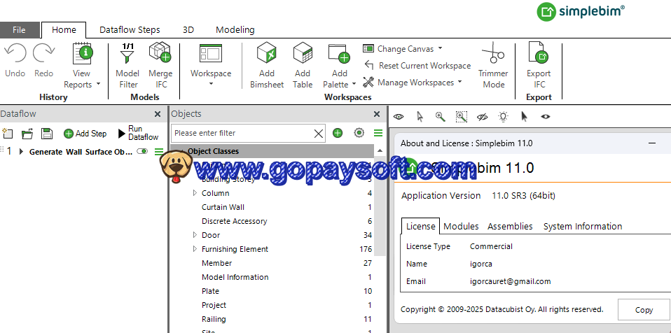Click Reset Current Workspace

coord(417,65)
